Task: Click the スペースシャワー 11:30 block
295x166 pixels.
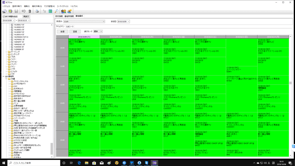Action: click(242, 71)
